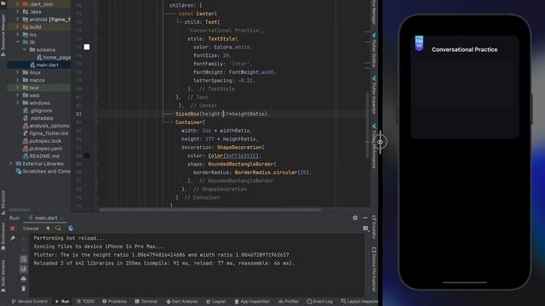Expand the ios folder
The image size is (545, 306).
17,34
